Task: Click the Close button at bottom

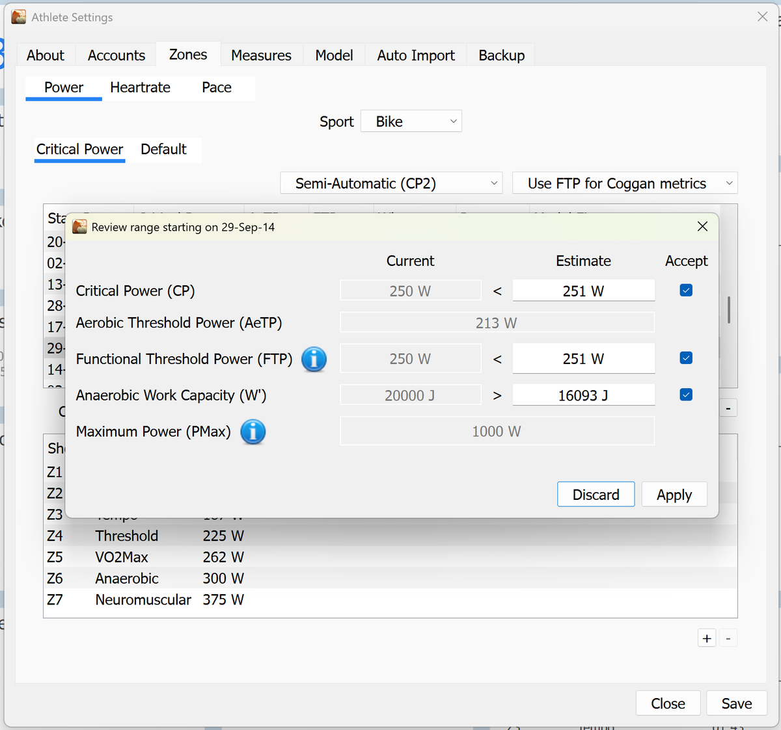Action: (x=668, y=703)
